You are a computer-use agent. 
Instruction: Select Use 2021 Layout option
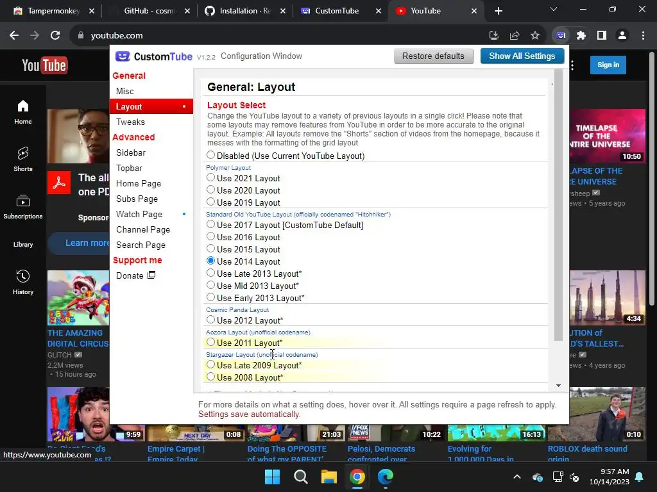click(210, 177)
